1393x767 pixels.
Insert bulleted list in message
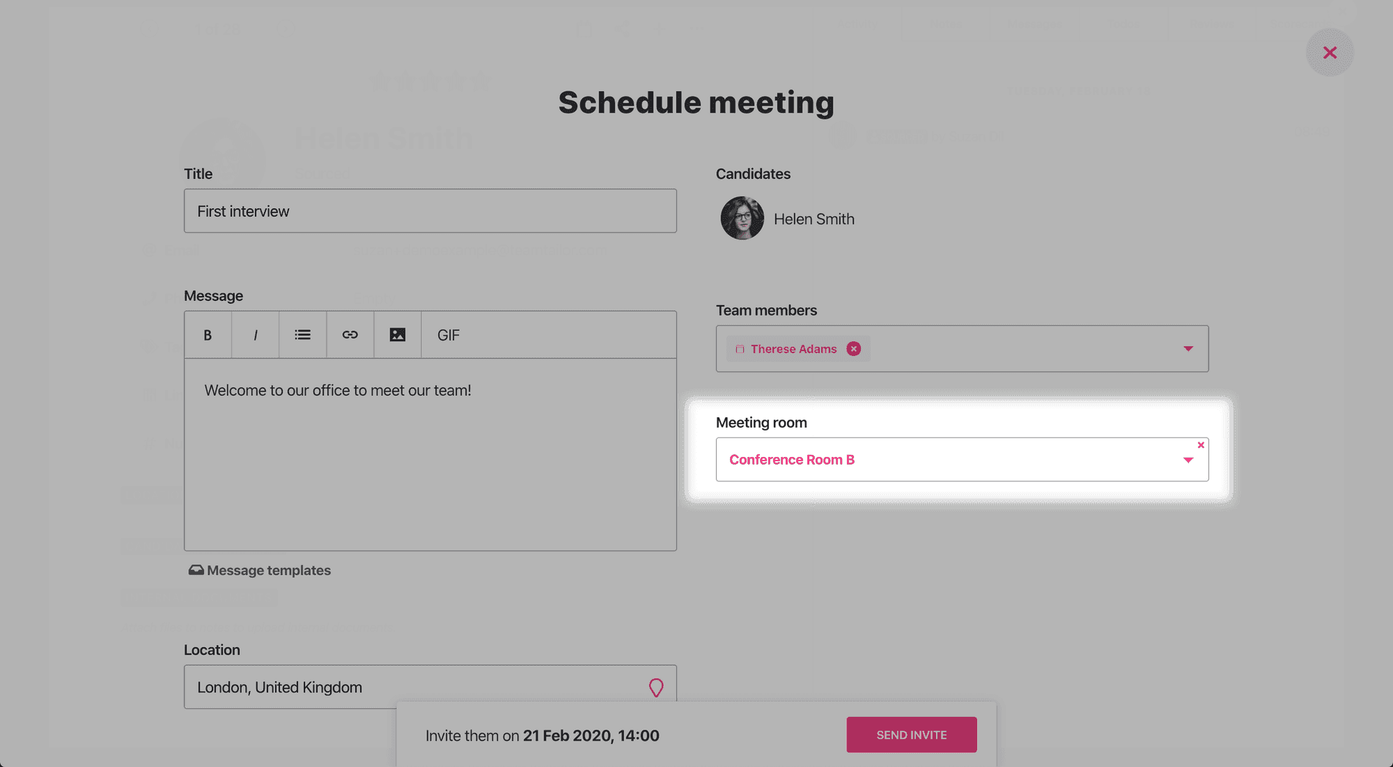coord(302,335)
